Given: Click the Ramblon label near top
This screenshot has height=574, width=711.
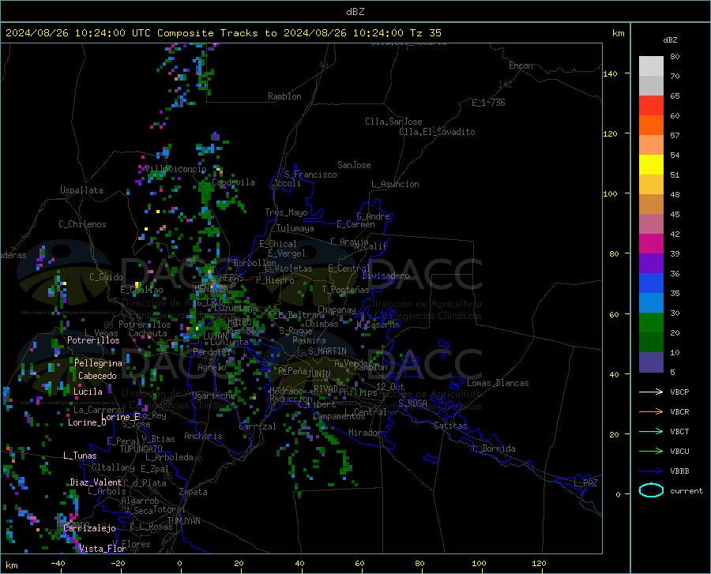Looking at the screenshot, I should point(284,96).
